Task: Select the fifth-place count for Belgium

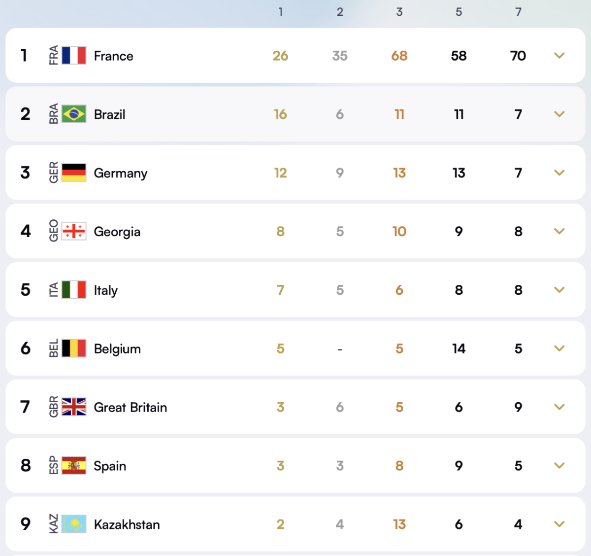Action: (x=459, y=348)
